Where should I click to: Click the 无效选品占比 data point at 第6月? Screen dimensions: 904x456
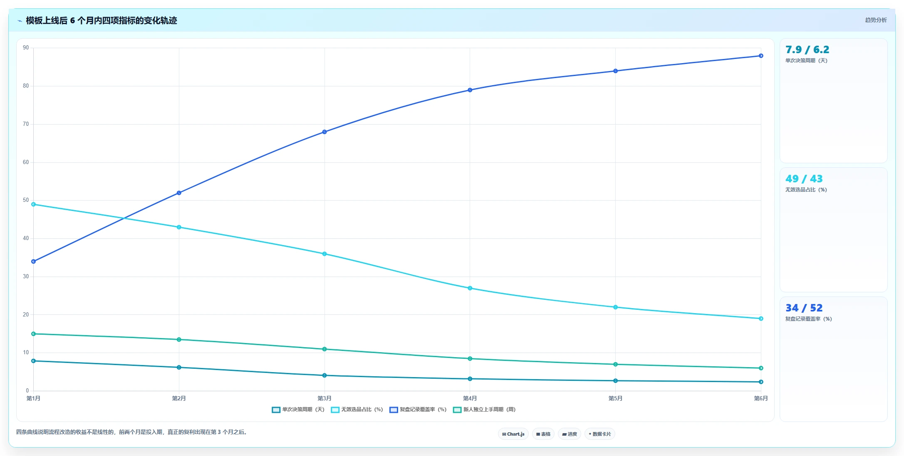tap(761, 319)
